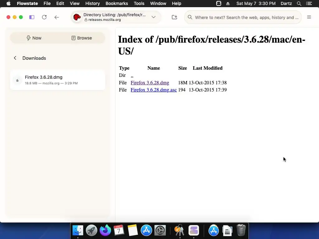Open the Firefox 3.6.28.dmg link

(150, 83)
